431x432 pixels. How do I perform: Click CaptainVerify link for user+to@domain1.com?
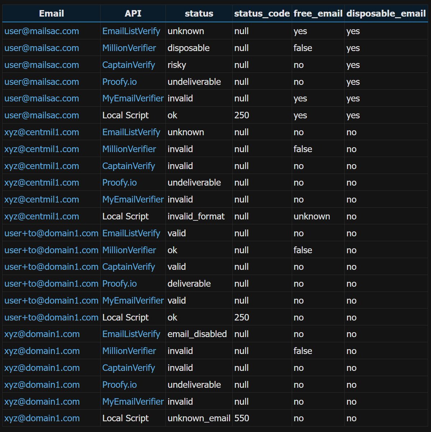pos(129,267)
